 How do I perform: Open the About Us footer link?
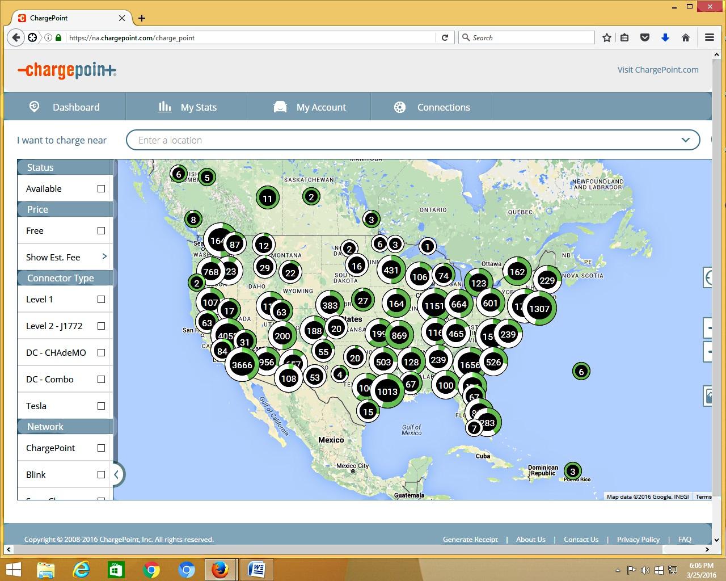531,540
